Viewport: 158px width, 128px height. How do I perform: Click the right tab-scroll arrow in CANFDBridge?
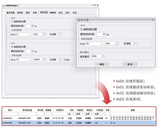95,5
